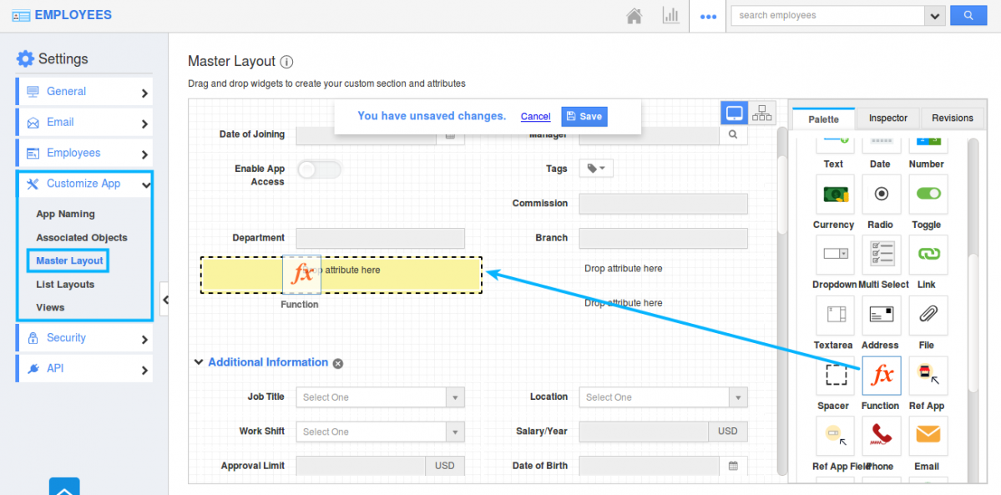This screenshot has width=1001, height=495.
Task: Open the Tags selector dropdown
Action: click(595, 168)
